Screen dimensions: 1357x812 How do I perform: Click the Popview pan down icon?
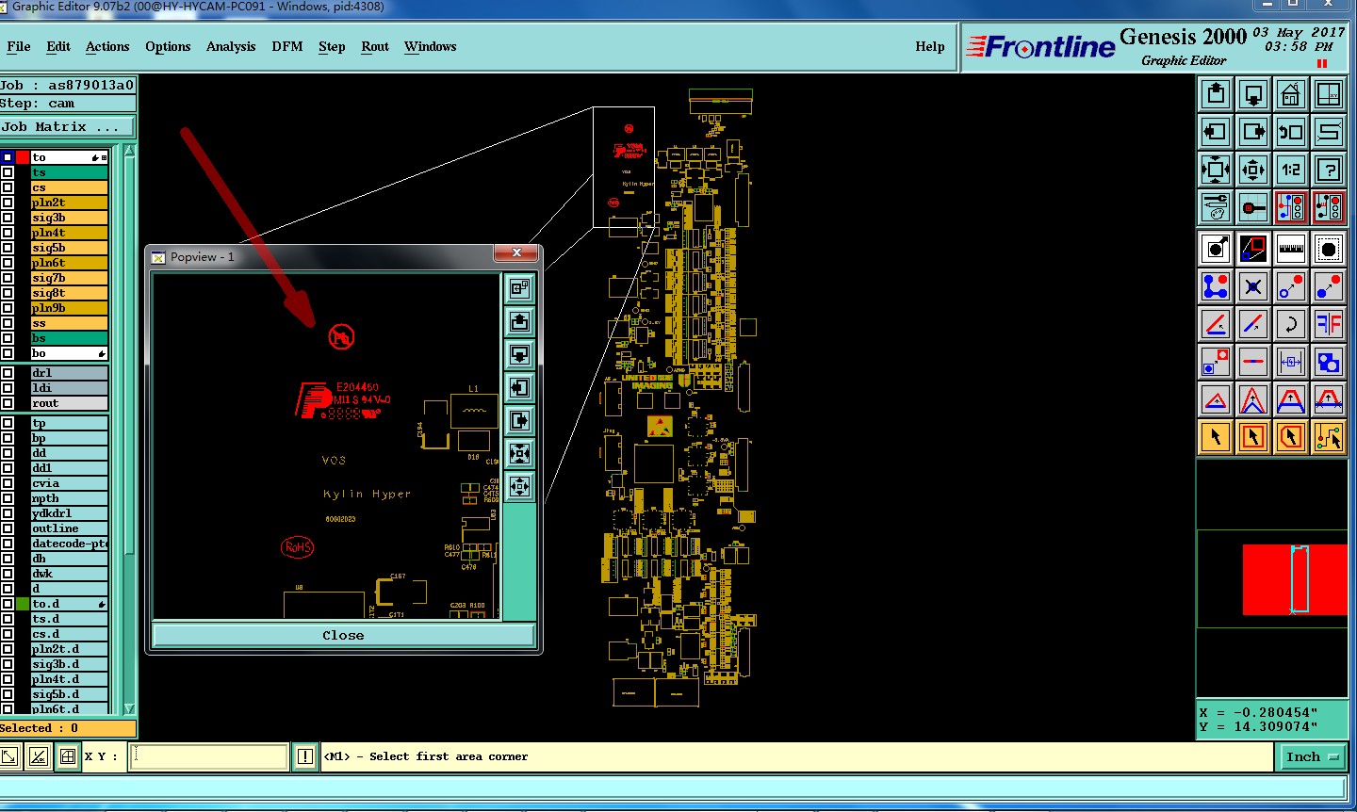point(519,355)
